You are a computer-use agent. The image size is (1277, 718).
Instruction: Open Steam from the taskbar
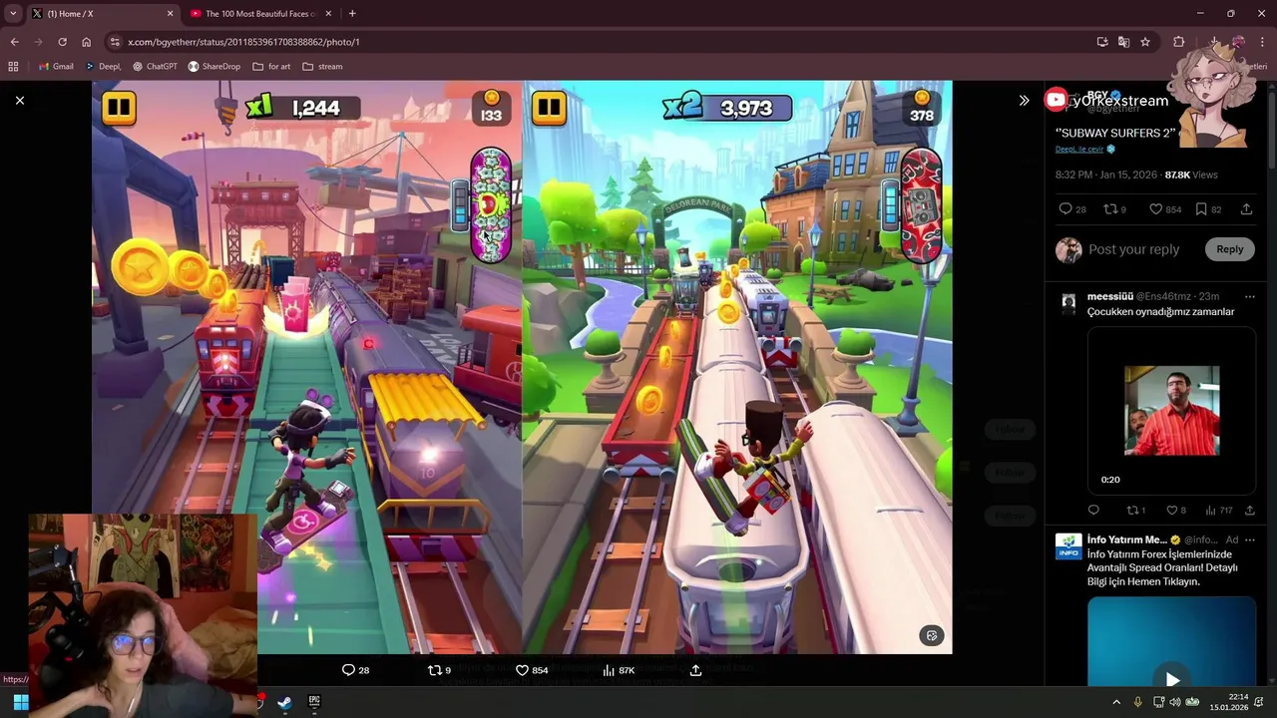[x=284, y=702]
